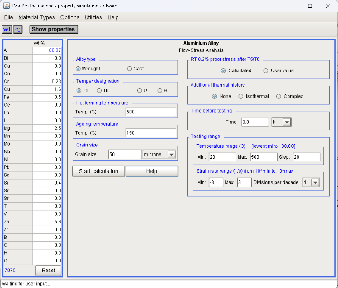The image size is (338, 288).
Task: Click the JMatPro Java app icon in the title bar
Action: pyautogui.click(x=7, y=6)
